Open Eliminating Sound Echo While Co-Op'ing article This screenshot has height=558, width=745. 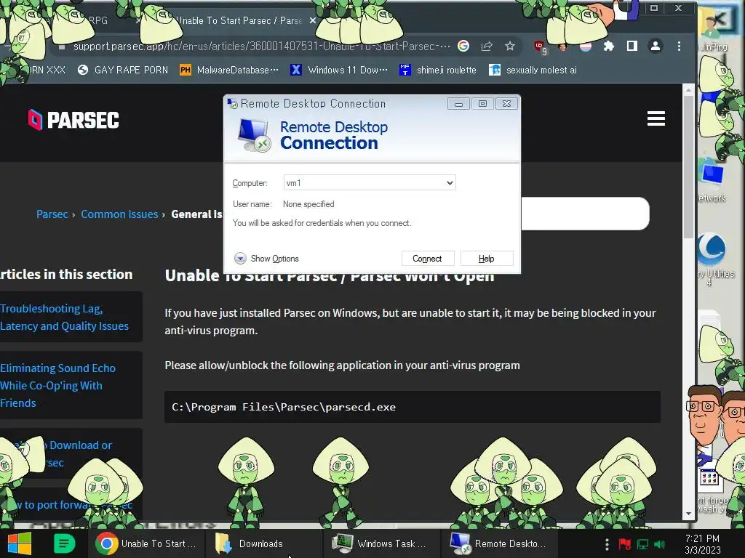tap(57, 385)
